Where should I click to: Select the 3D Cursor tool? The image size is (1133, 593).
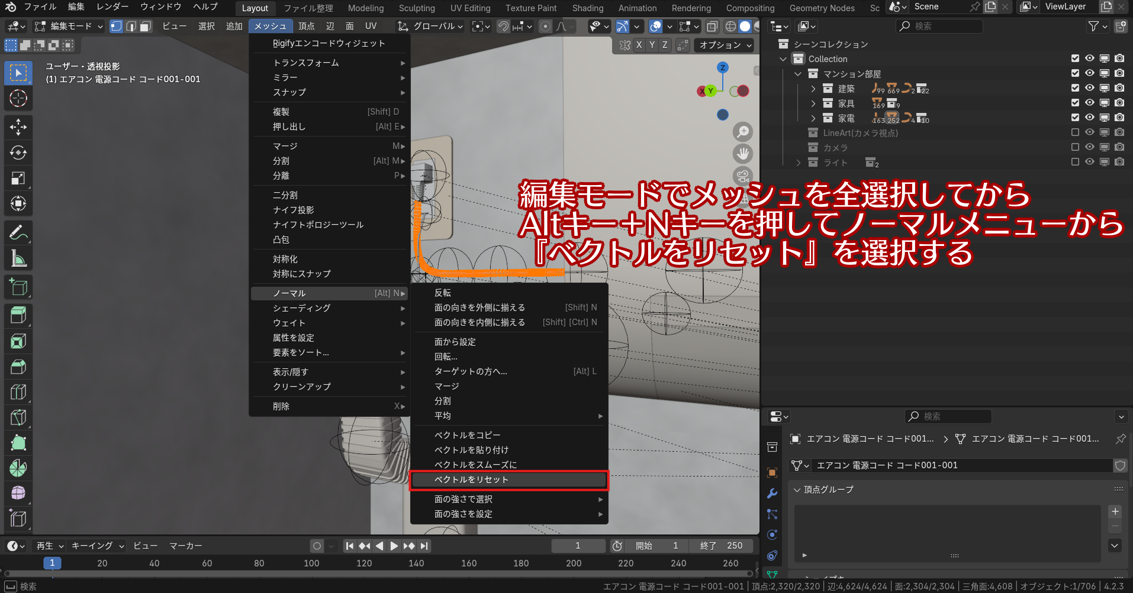[x=18, y=98]
